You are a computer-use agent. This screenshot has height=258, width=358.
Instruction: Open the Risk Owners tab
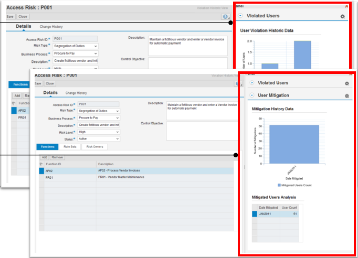(x=95, y=147)
